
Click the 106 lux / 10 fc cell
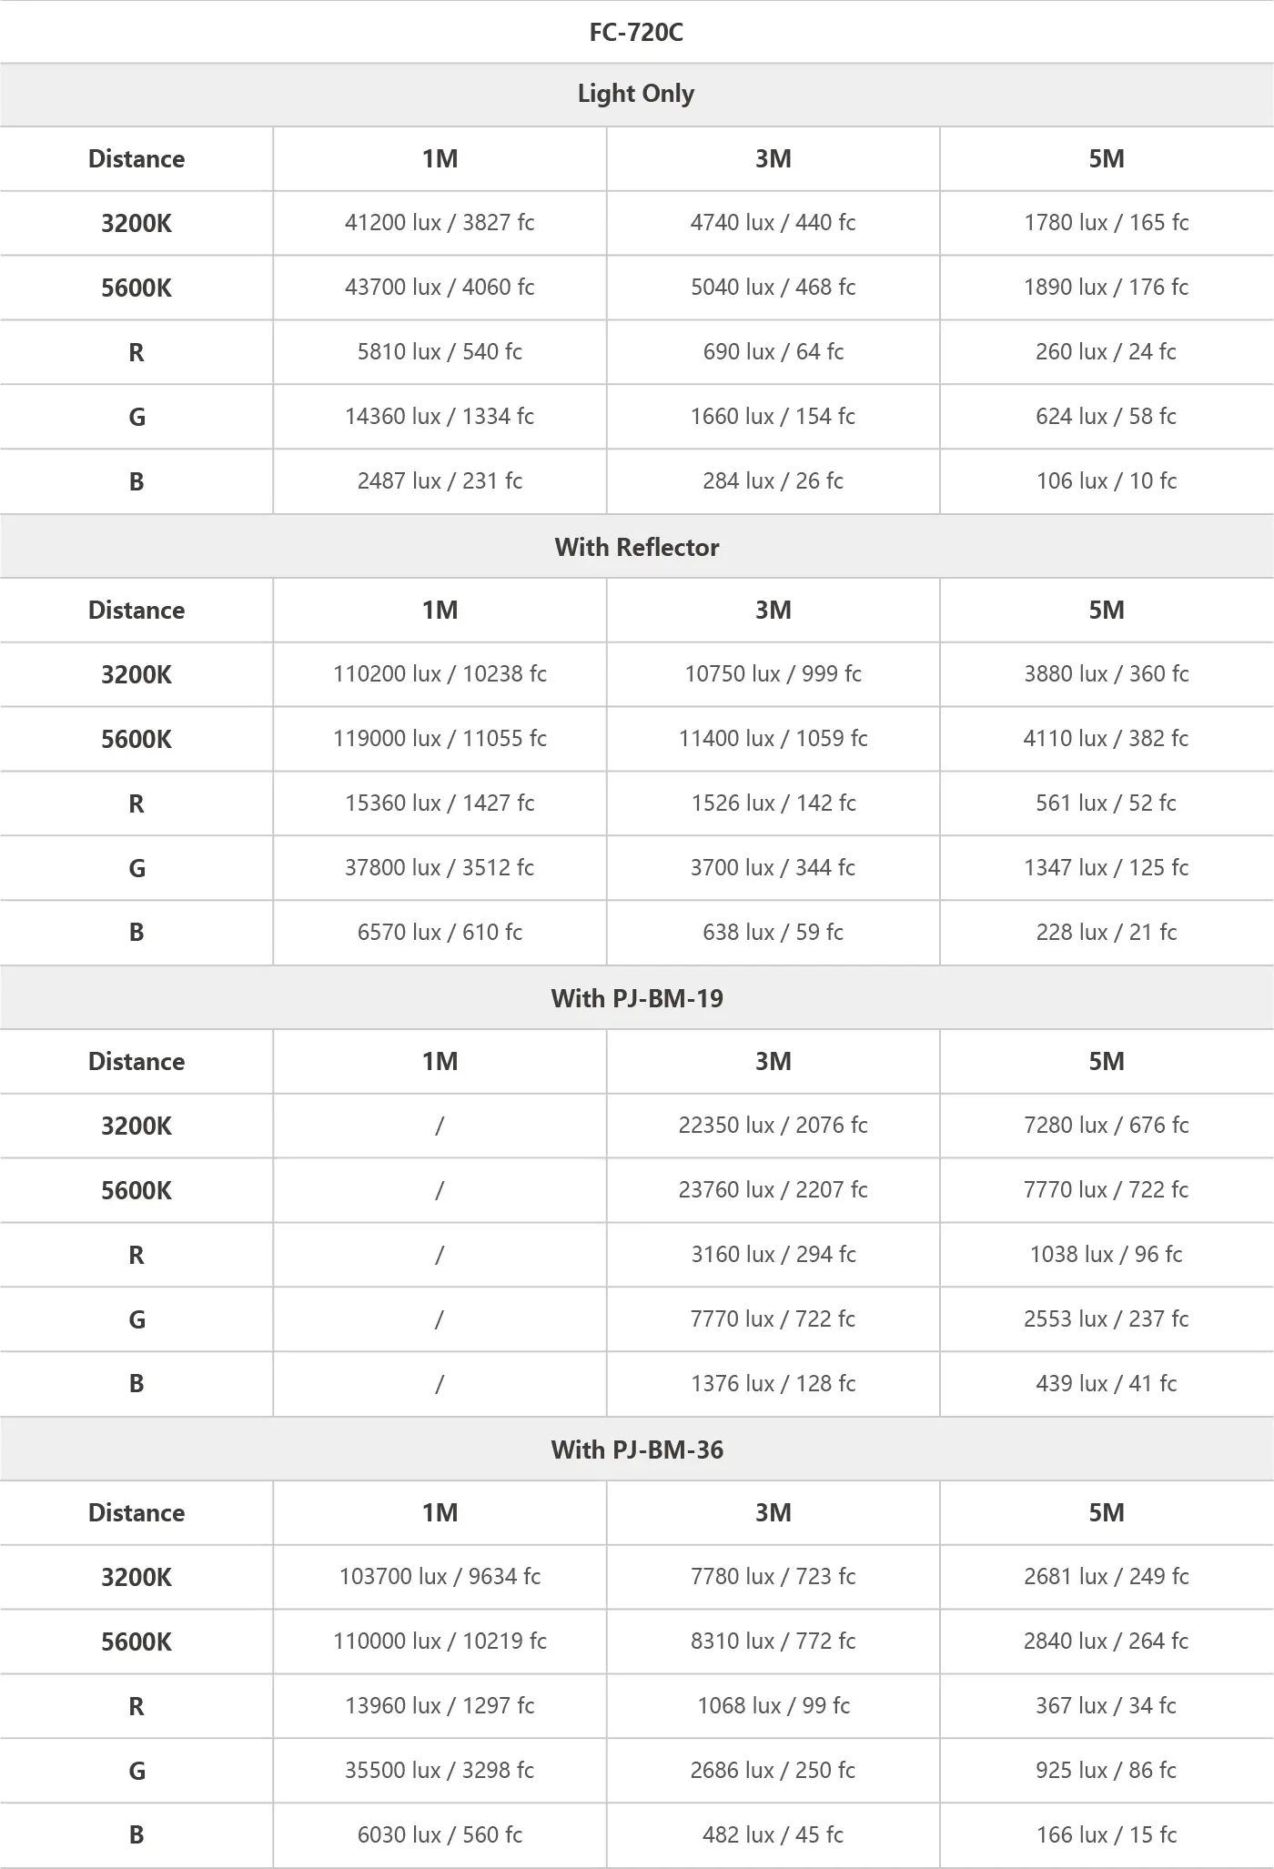click(1106, 481)
